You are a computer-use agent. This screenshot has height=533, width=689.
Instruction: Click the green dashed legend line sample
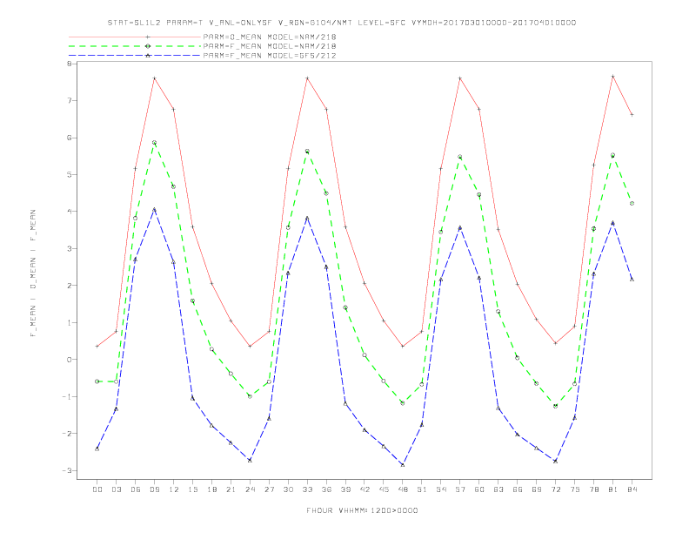coord(135,46)
